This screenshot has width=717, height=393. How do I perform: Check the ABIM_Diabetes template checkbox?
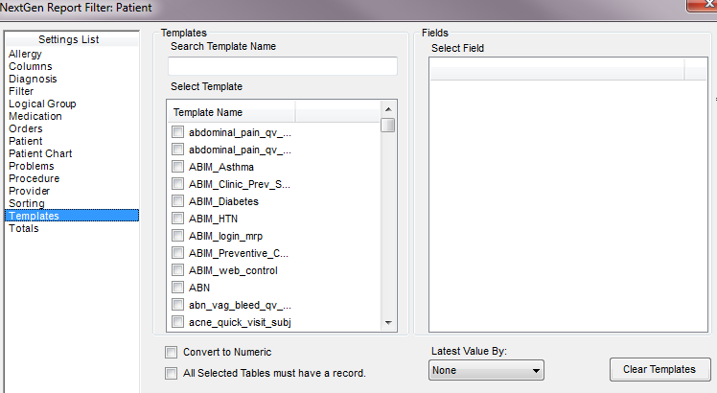click(178, 201)
